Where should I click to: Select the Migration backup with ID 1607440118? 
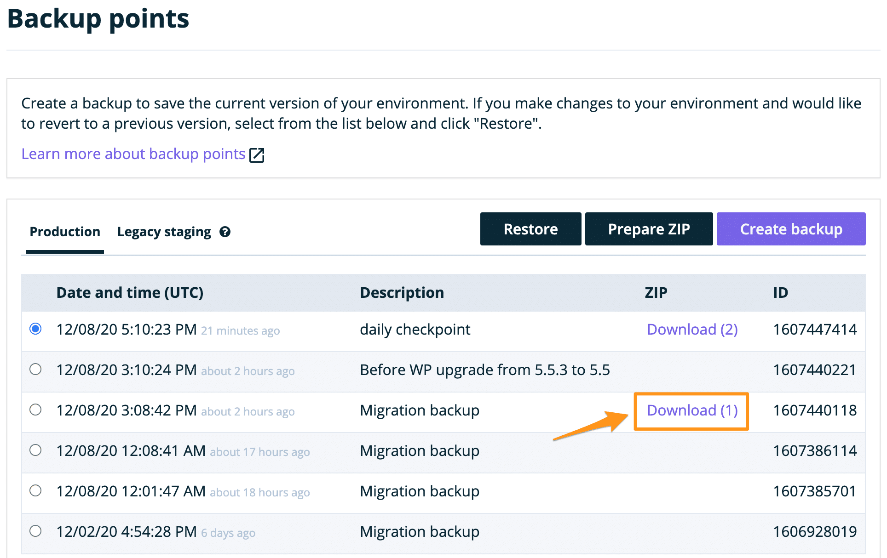pyautogui.click(x=36, y=410)
